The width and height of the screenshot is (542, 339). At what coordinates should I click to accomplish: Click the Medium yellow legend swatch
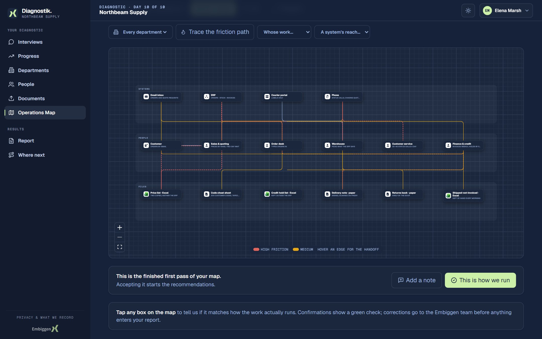pyautogui.click(x=296, y=249)
